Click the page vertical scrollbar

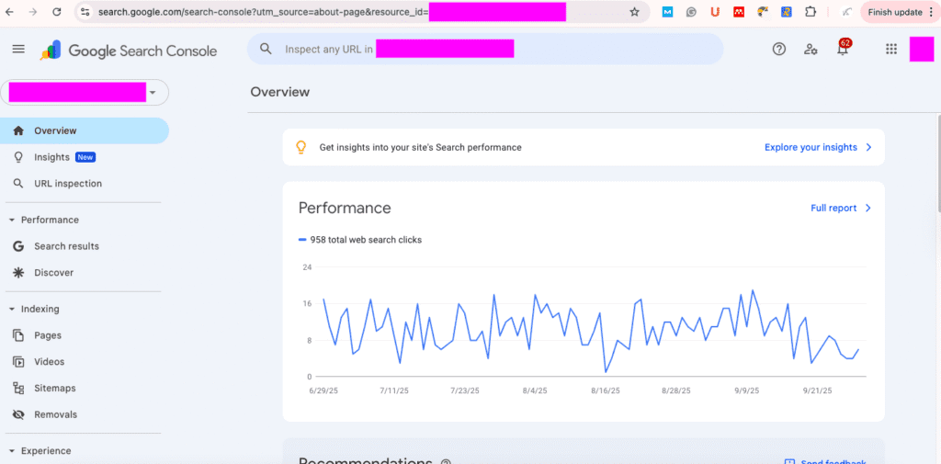point(938,162)
